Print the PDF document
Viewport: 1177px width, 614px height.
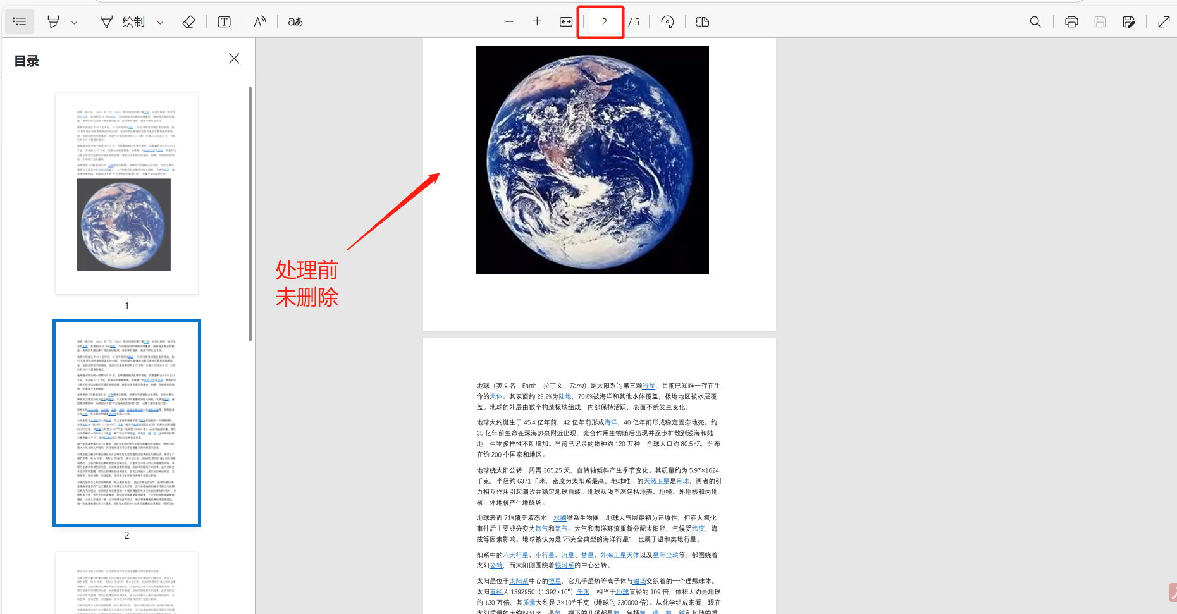[1071, 21]
